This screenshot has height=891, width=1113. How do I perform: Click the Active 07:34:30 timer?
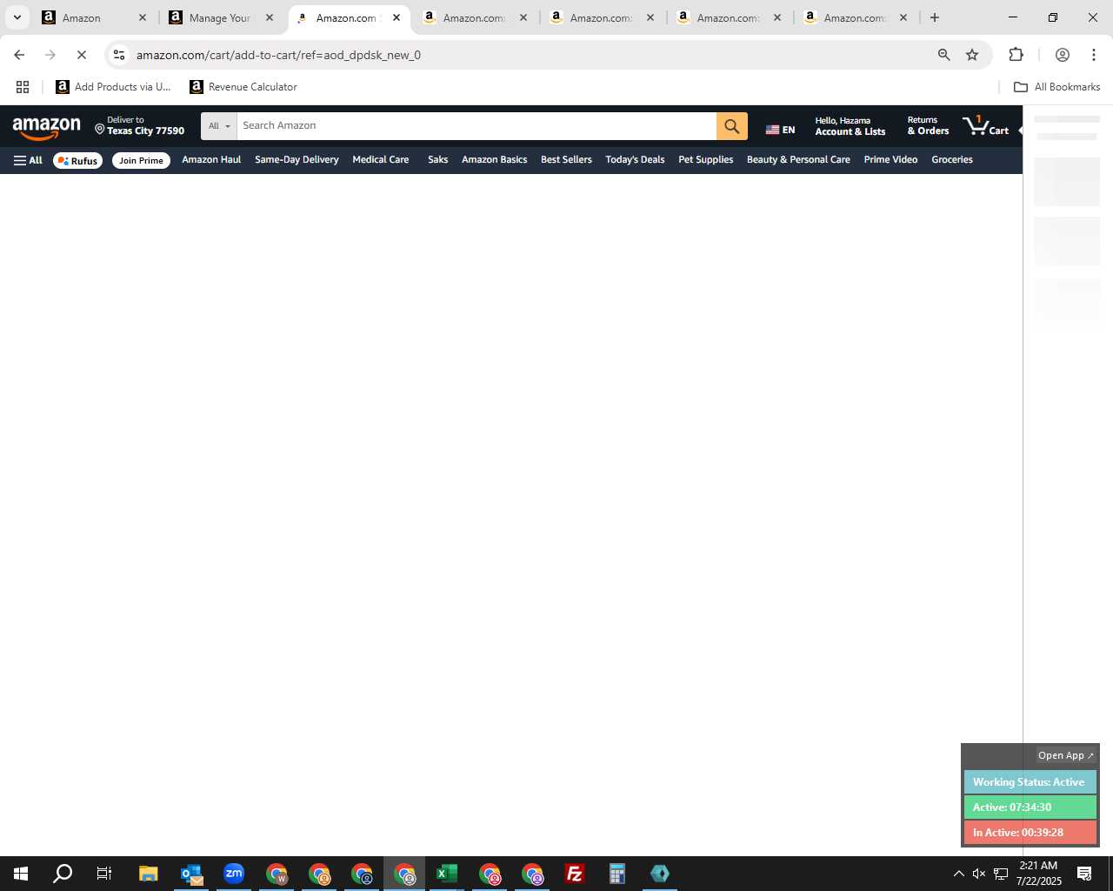tap(1030, 807)
